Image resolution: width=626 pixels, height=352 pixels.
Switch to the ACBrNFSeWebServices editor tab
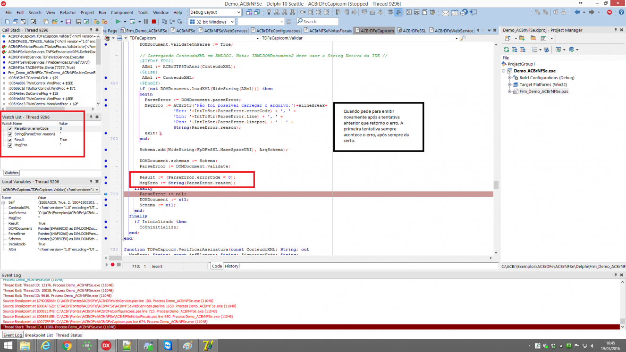pos(223,31)
